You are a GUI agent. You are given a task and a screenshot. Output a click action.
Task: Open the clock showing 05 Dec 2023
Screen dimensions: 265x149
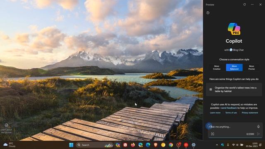252,145
